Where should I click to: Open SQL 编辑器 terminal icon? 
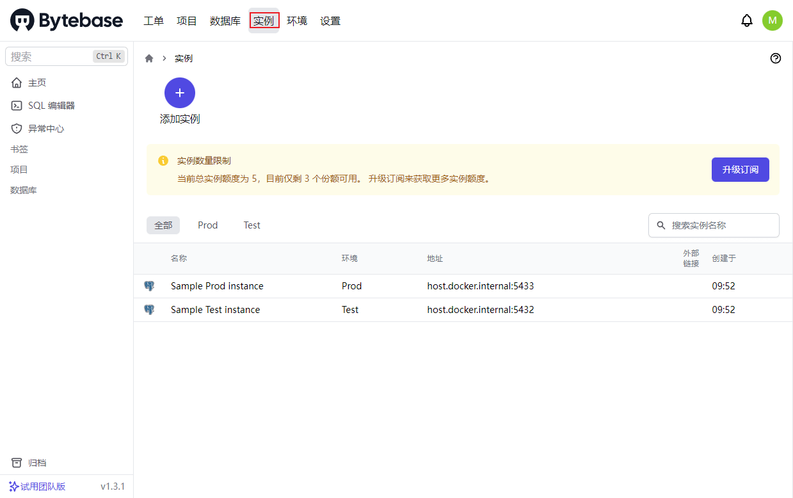(17, 106)
